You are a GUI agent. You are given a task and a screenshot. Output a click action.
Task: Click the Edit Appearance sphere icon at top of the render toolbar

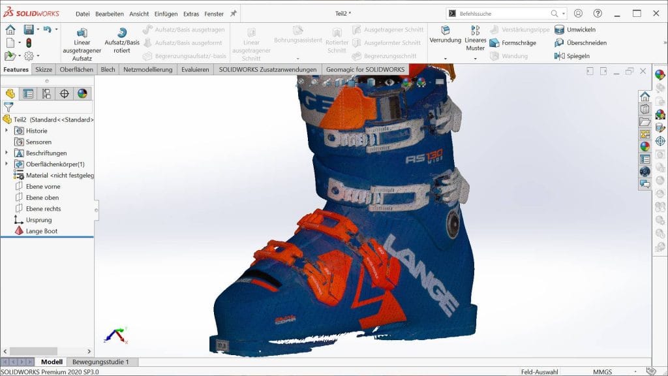point(660,74)
